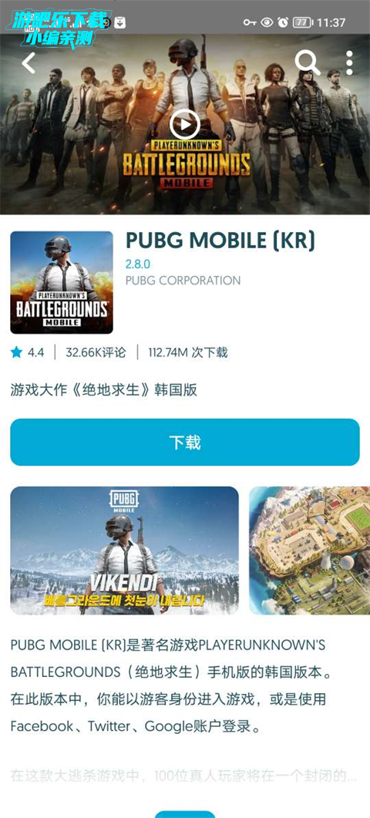Open the Vikendi snow map screenshot
The width and height of the screenshot is (370, 818).
click(x=125, y=550)
